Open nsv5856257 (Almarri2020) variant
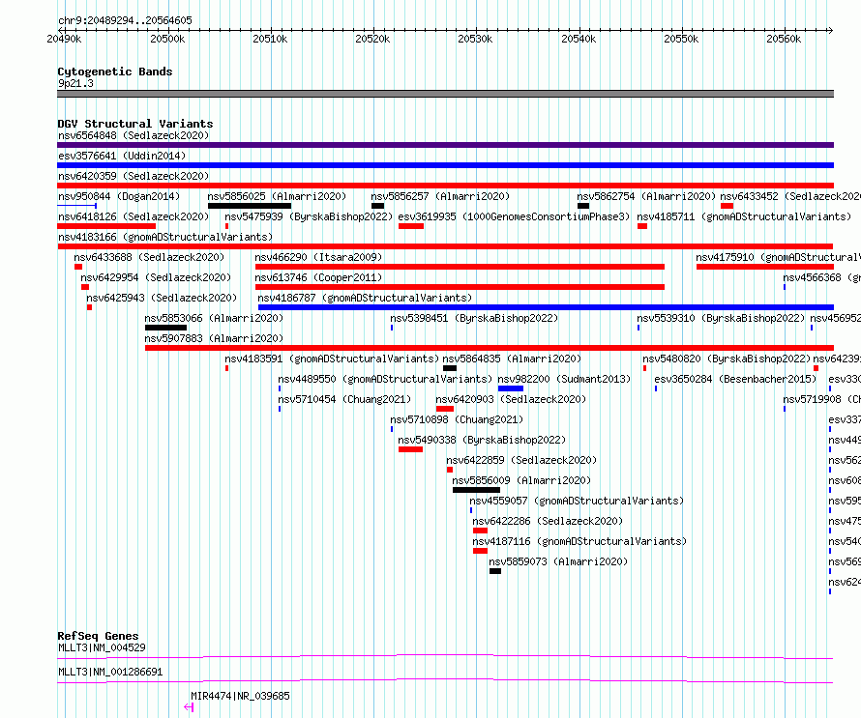Image resolution: width=861 pixels, height=718 pixels. click(440, 196)
